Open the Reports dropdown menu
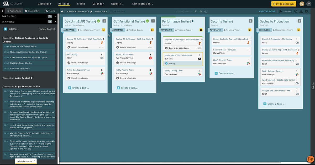315x165 pixels. point(117,4)
